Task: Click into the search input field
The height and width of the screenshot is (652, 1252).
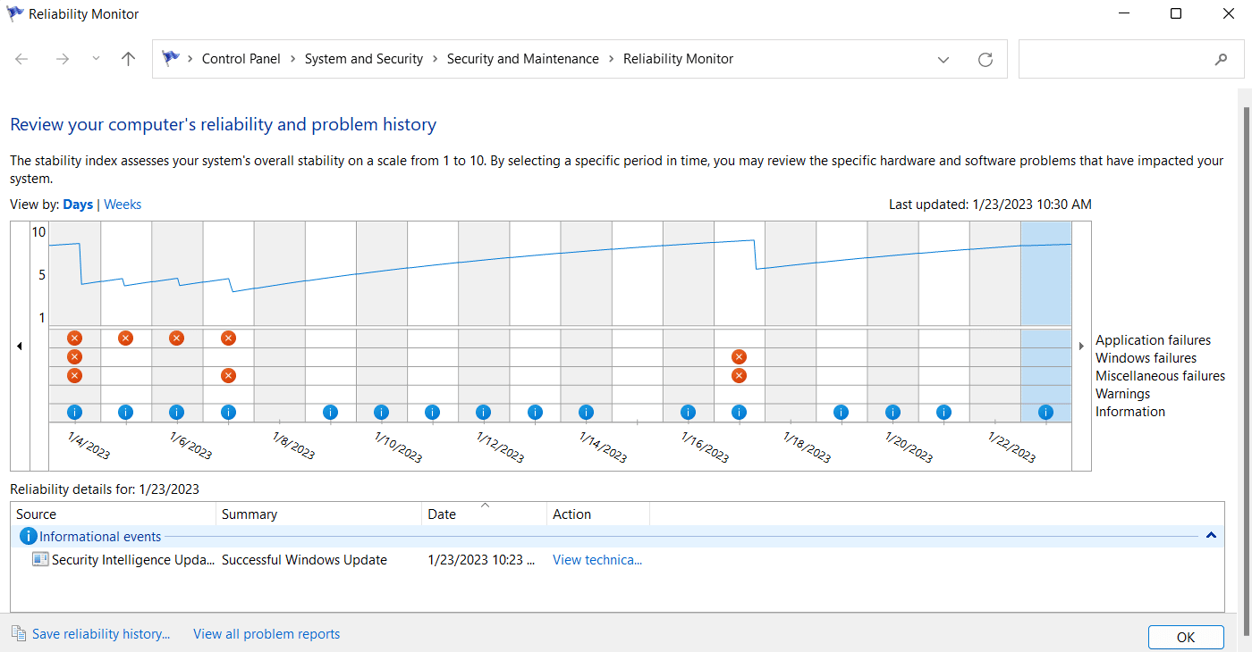Action: (1115, 60)
